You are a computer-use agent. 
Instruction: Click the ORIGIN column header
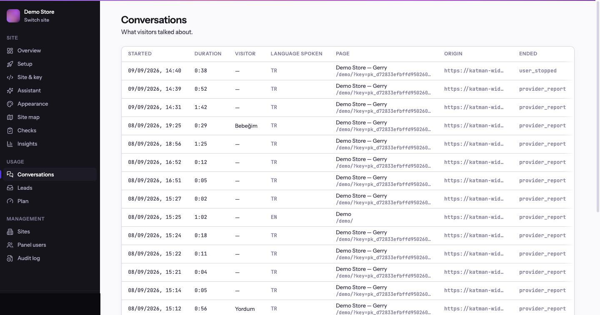point(453,54)
